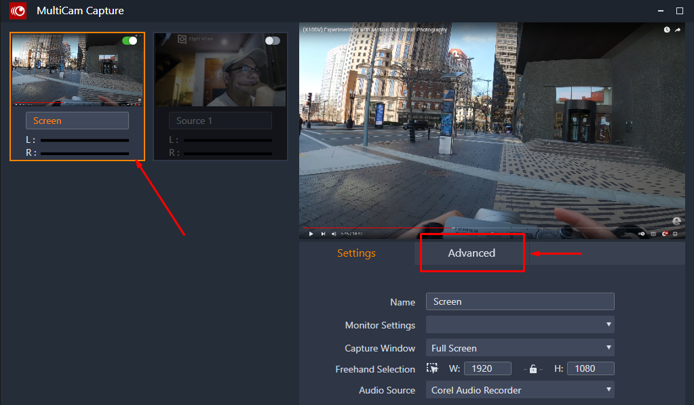Click the MultiCam Capture app logo
The height and width of the screenshot is (405, 694).
click(x=18, y=11)
